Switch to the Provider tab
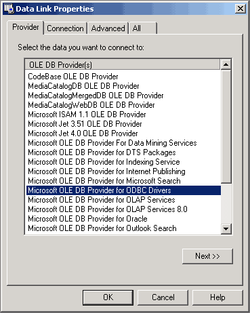This screenshot has height=313, width=250. click(x=26, y=27)
